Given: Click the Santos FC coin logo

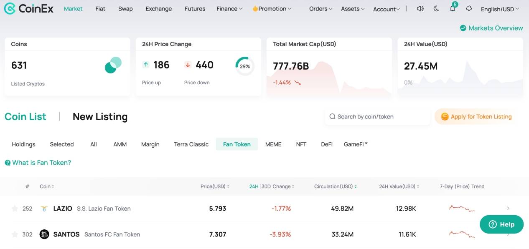Looking at the screenshot, I should 44,234.
